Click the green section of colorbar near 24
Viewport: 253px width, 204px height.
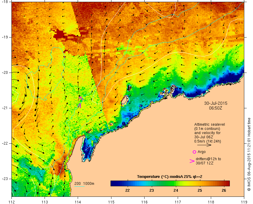(x=173, y=183)
